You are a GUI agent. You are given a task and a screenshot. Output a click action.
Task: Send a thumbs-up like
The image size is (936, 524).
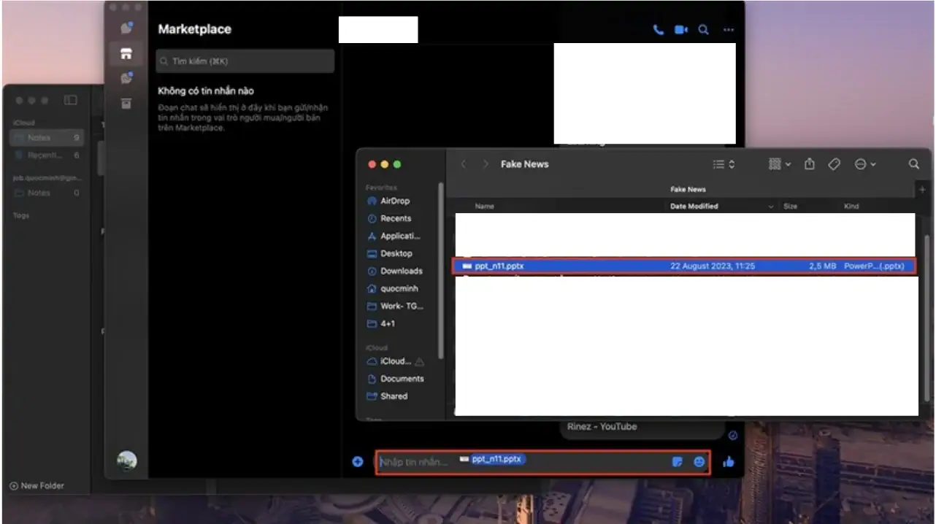pyautogui.click(x=728, y=461)
